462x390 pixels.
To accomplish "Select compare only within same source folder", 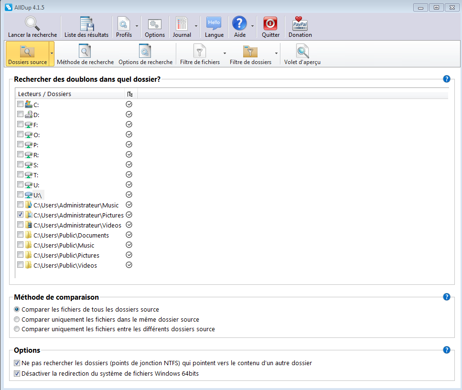I will (x=17, y=319).
